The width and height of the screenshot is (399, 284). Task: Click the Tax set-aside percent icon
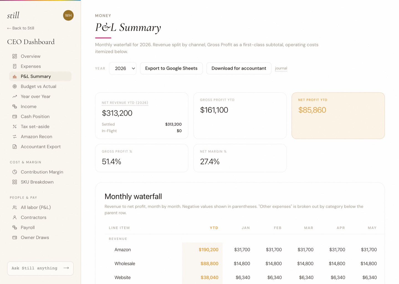pos(15,126)
